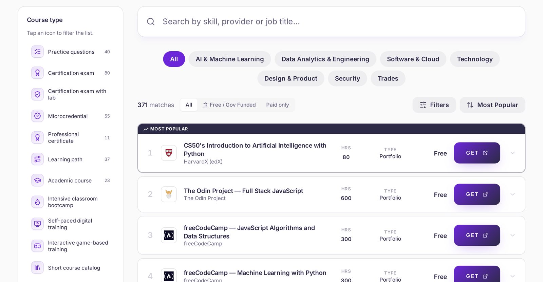Get Machine Learning with Python course
The image size is (543, 282).
[477, 274]
